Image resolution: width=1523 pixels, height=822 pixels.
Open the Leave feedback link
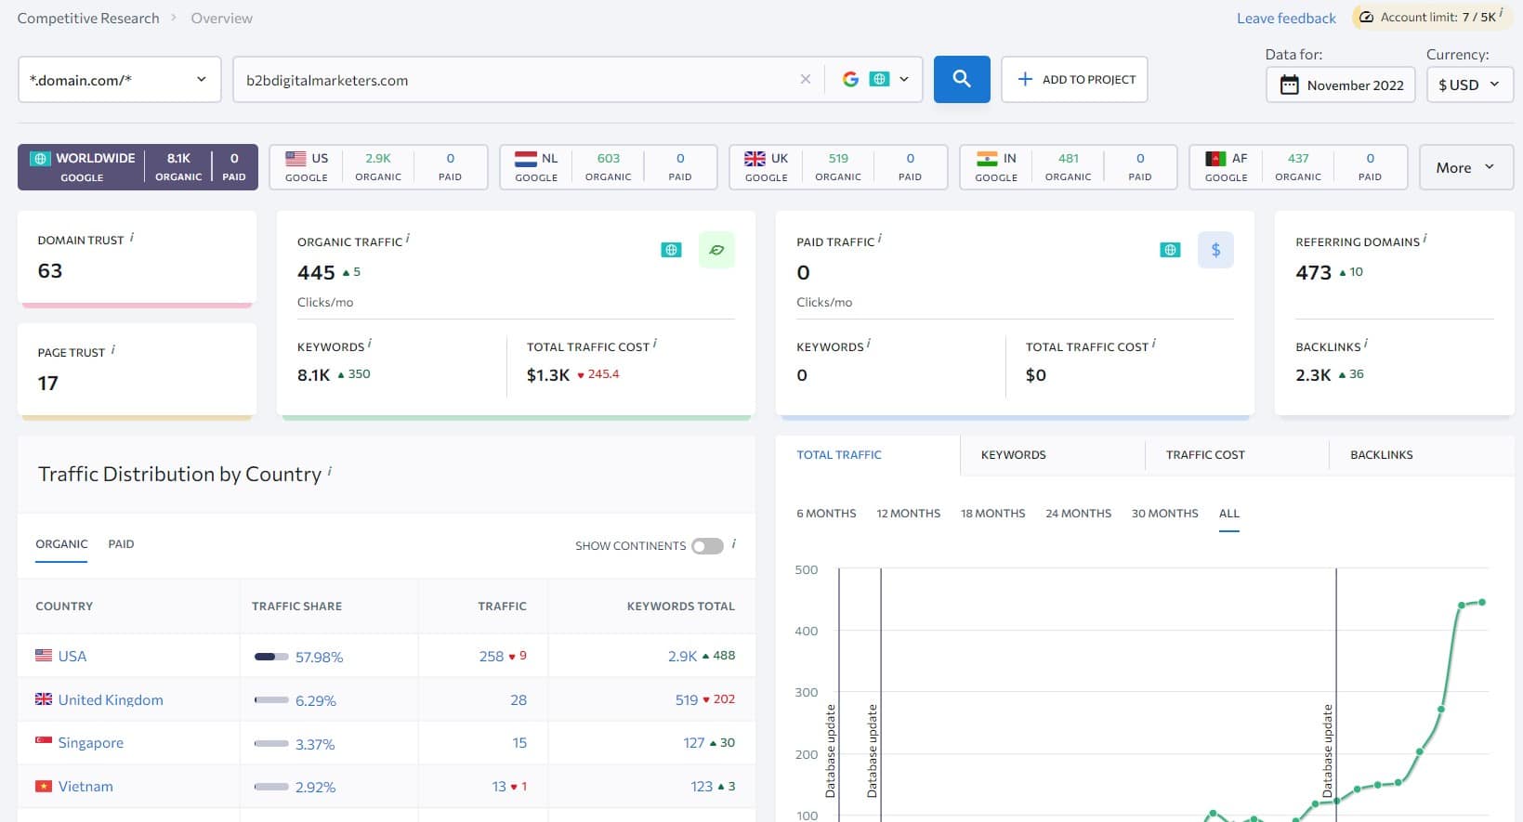tap(1286, 18)
